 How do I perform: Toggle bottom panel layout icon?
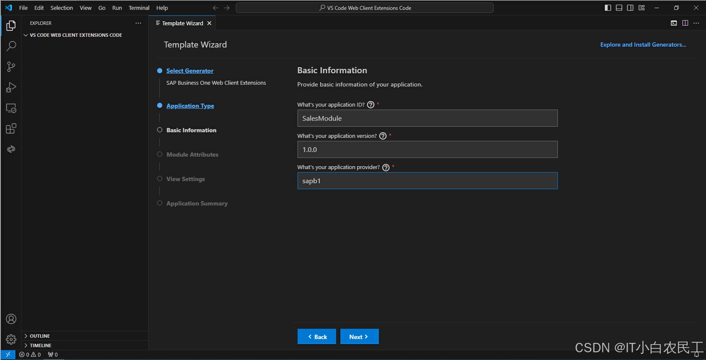pyautogui.click(x=619, y=8)
